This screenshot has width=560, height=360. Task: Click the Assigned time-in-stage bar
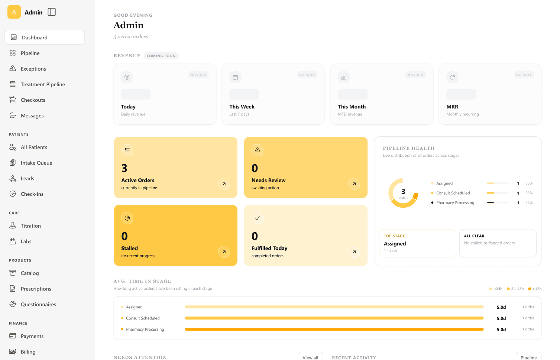[334, 307]
